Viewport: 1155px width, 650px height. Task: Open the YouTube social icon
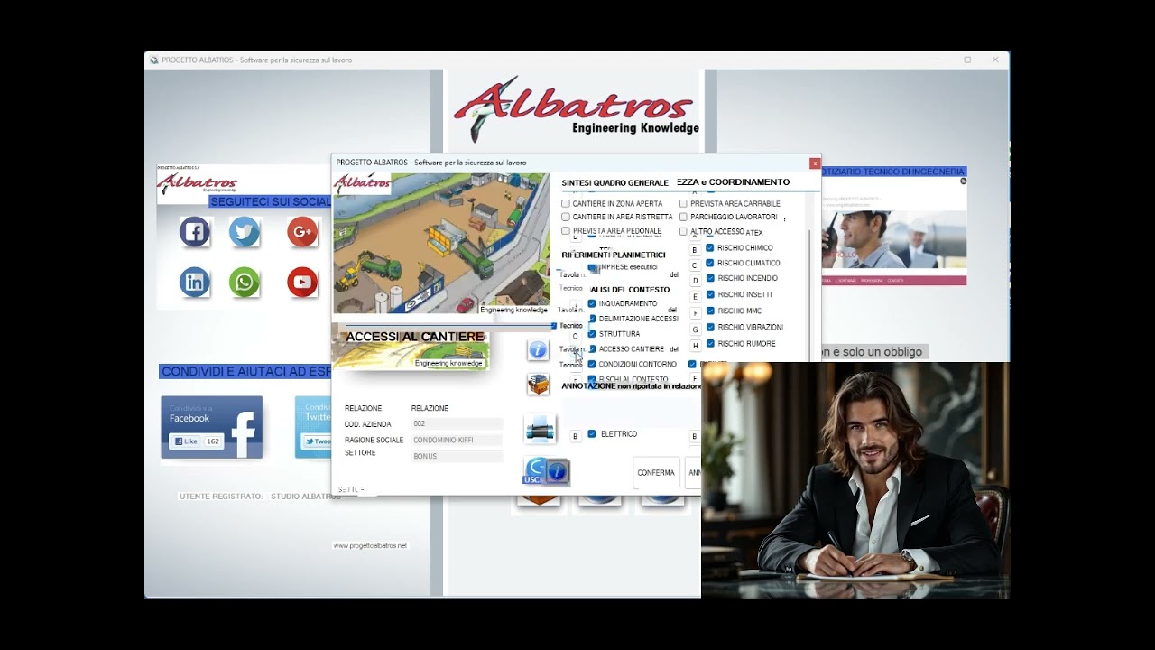302,283
